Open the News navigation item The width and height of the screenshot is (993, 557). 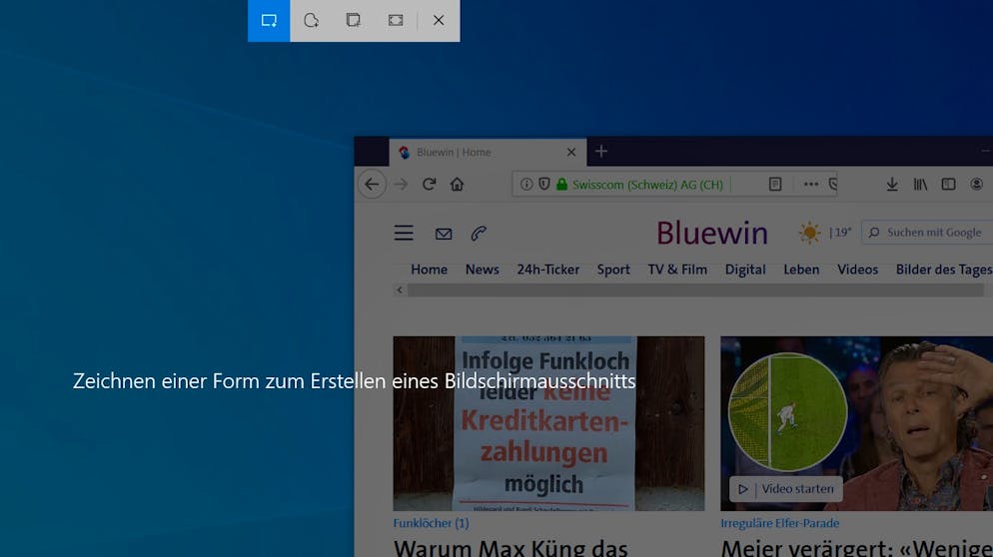(482, 270)
